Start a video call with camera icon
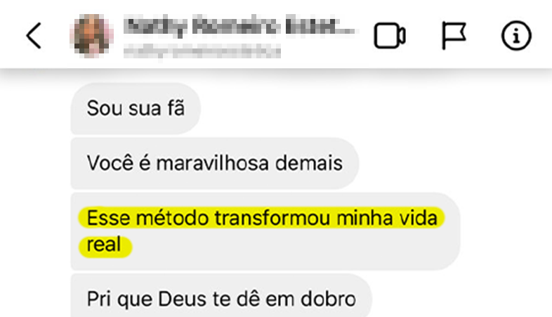The height and width of the screenshot is (317, 552). 390,36
